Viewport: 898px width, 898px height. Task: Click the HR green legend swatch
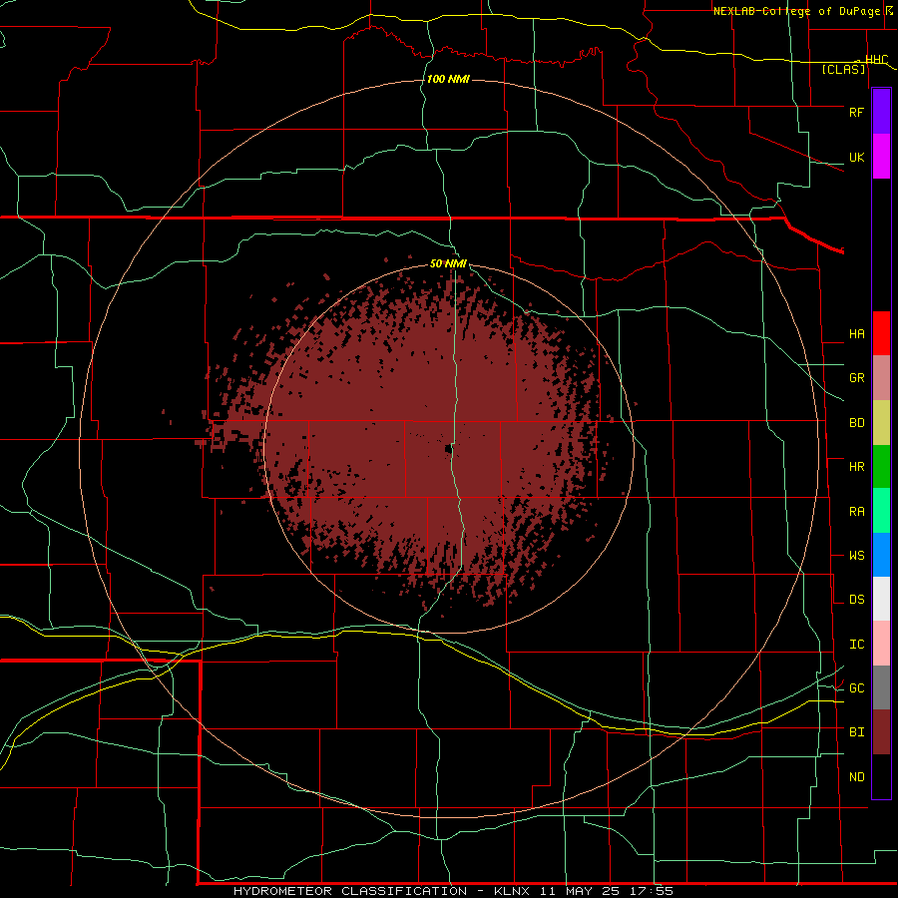881,467
